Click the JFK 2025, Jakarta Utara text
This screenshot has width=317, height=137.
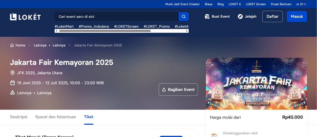point(40,73)
